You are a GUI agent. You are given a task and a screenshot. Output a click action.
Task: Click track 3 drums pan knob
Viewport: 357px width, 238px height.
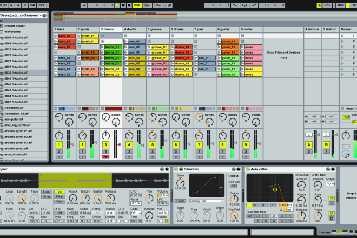pos(105,136)
